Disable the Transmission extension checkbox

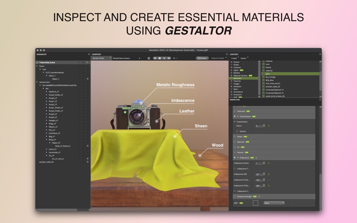click(235, 116)
